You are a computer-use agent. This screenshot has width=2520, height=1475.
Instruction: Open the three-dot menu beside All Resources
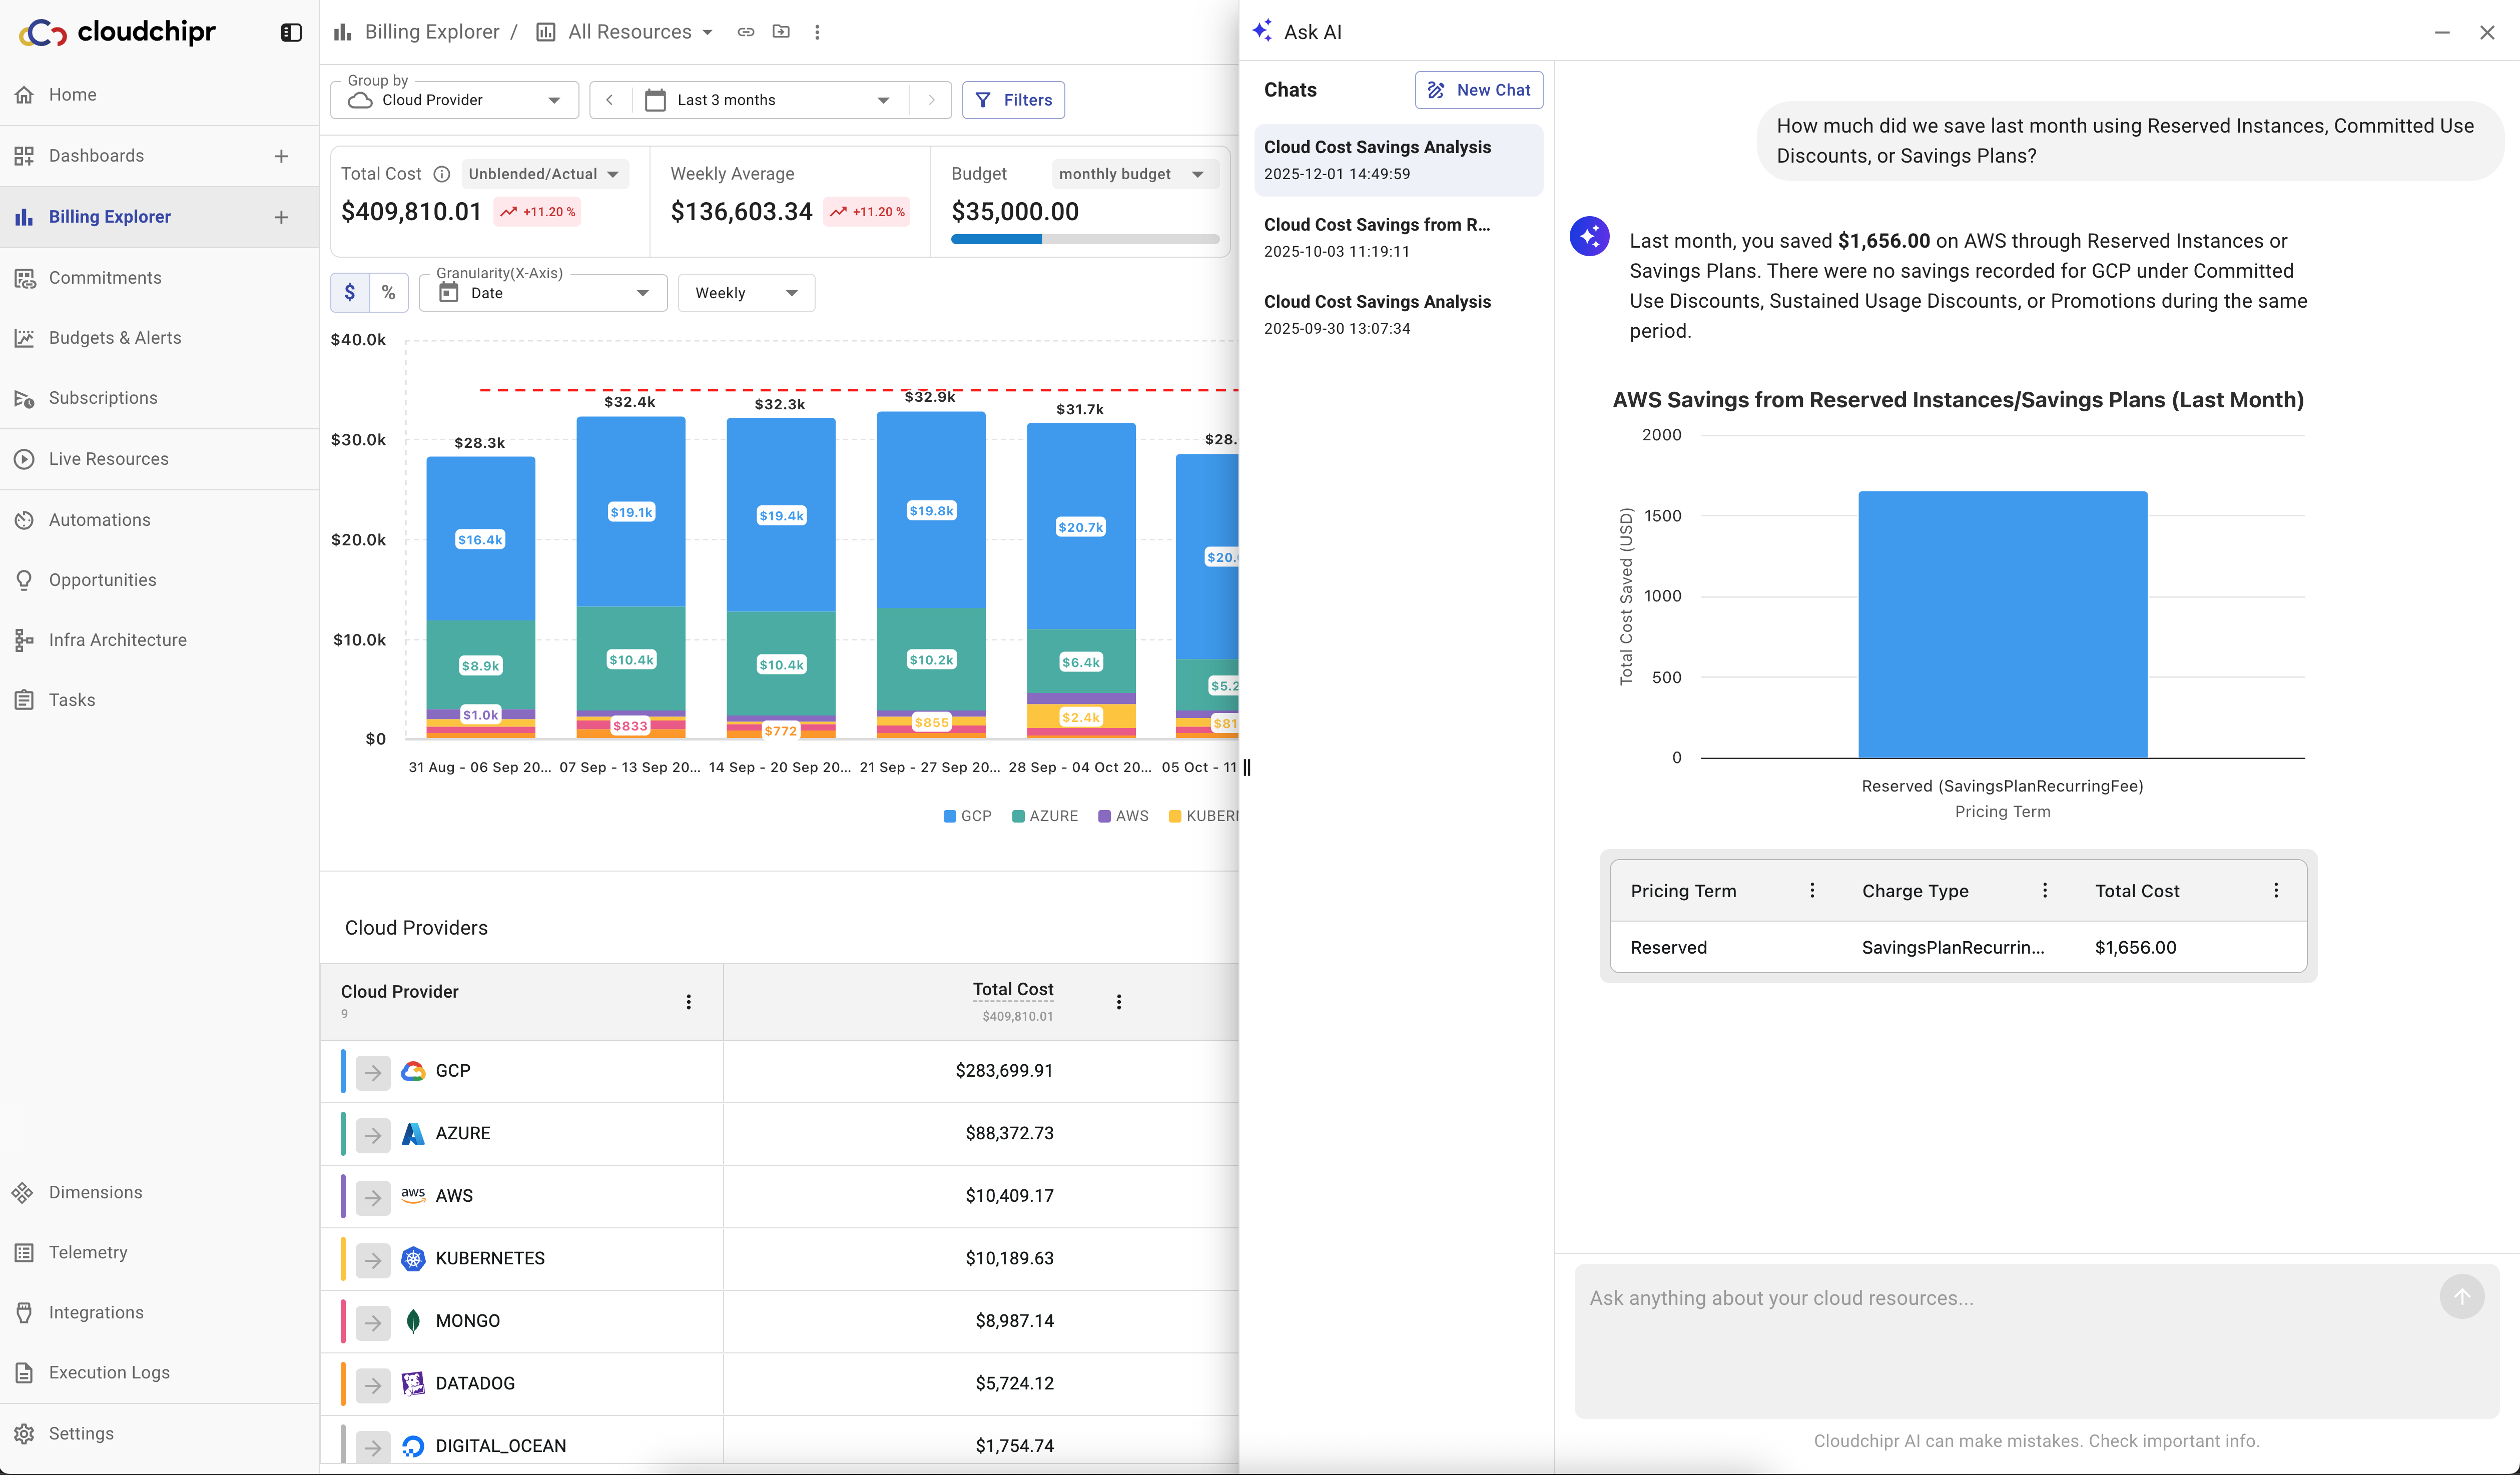tap(817, 32)
